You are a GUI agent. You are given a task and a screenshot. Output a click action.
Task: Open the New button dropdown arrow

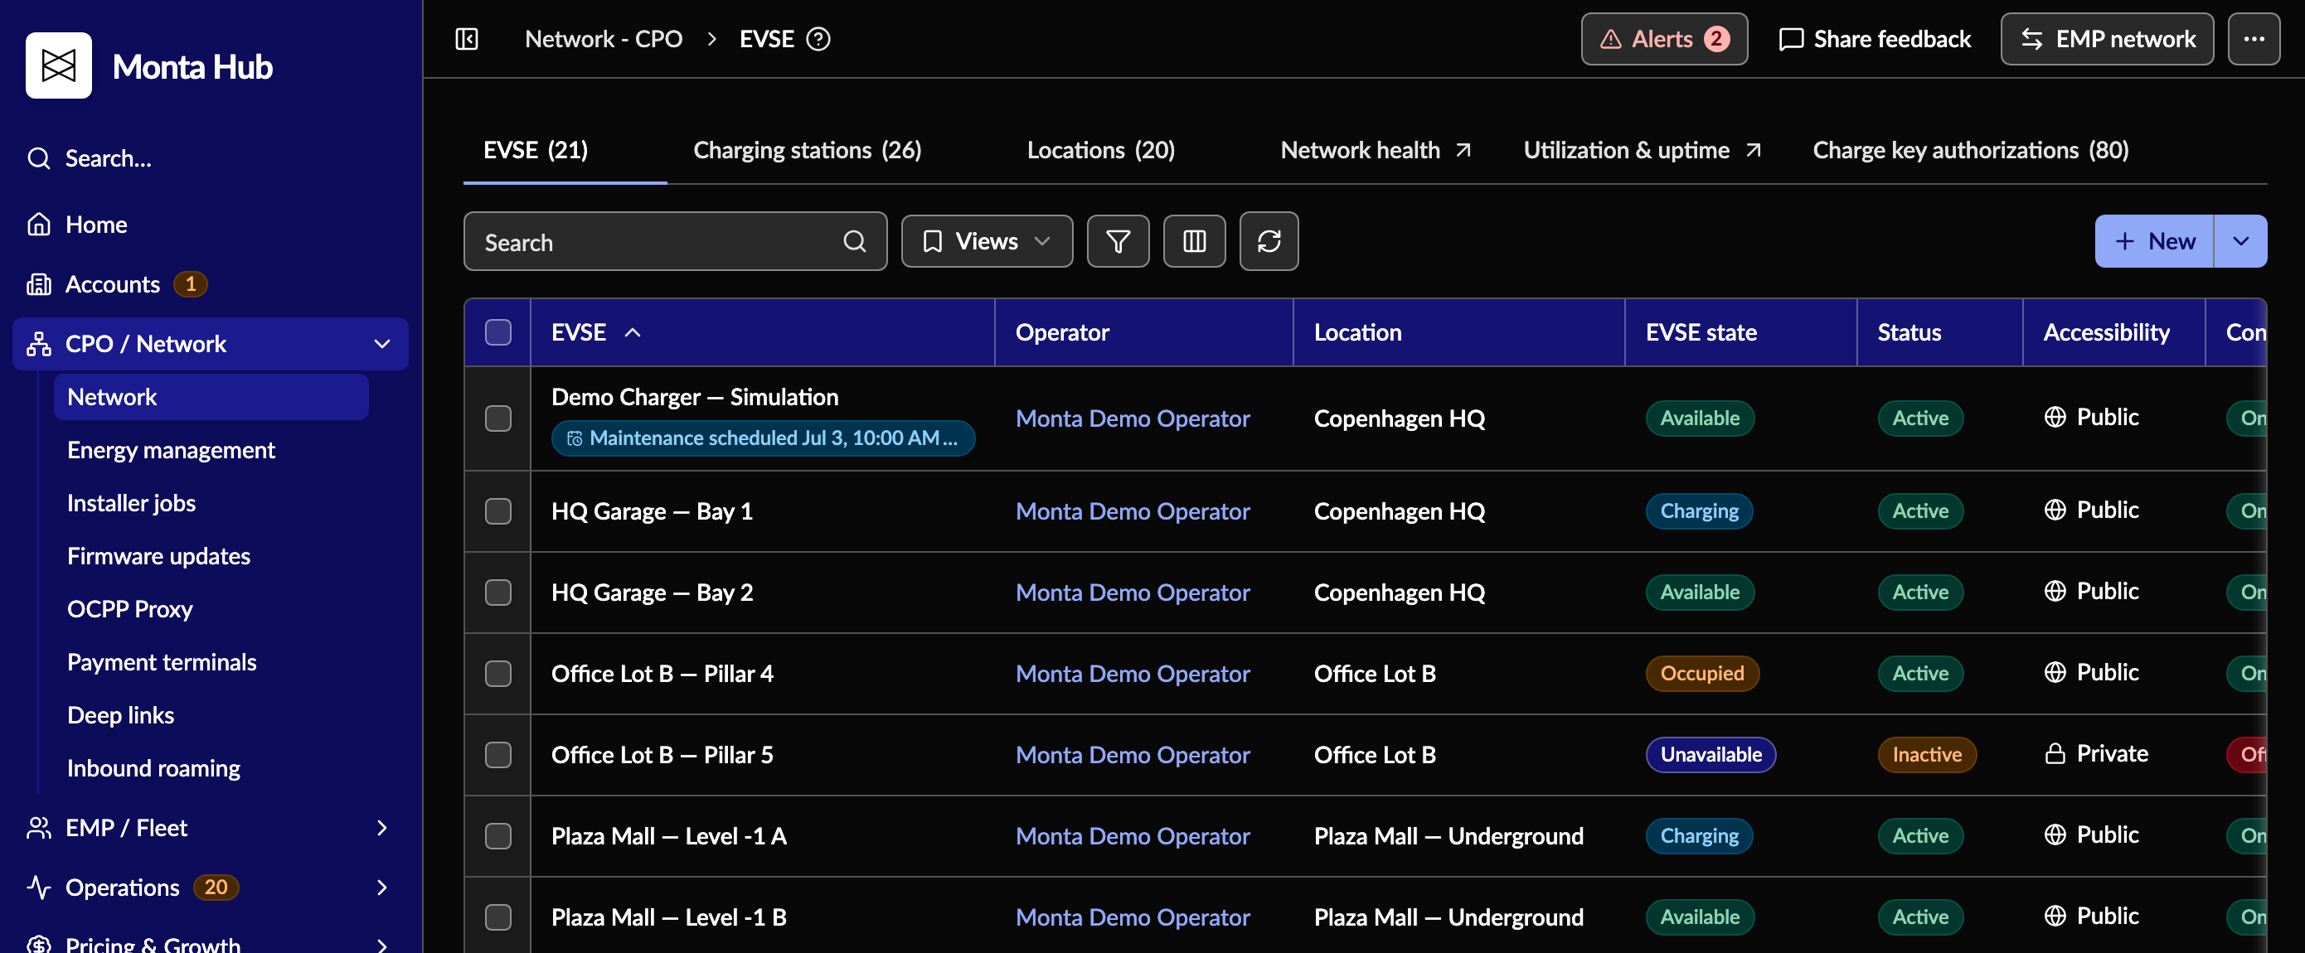point(2240,241)
